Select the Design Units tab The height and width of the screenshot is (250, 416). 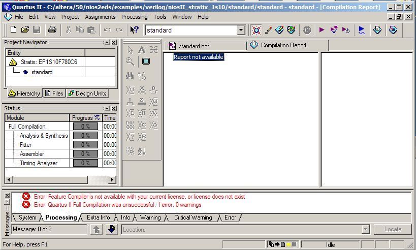coord(87,93)
